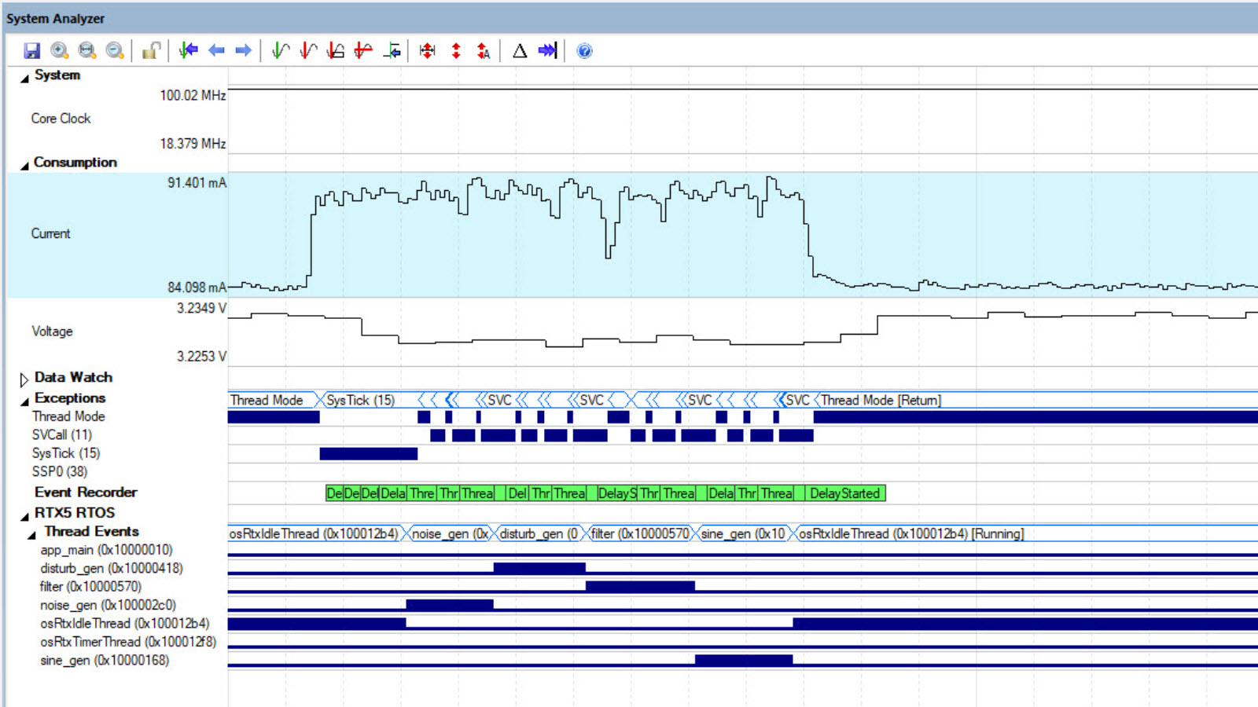Click the green DelayStarted event block
This screenshot has height=707, width=1258.
(x=844, y=493)
